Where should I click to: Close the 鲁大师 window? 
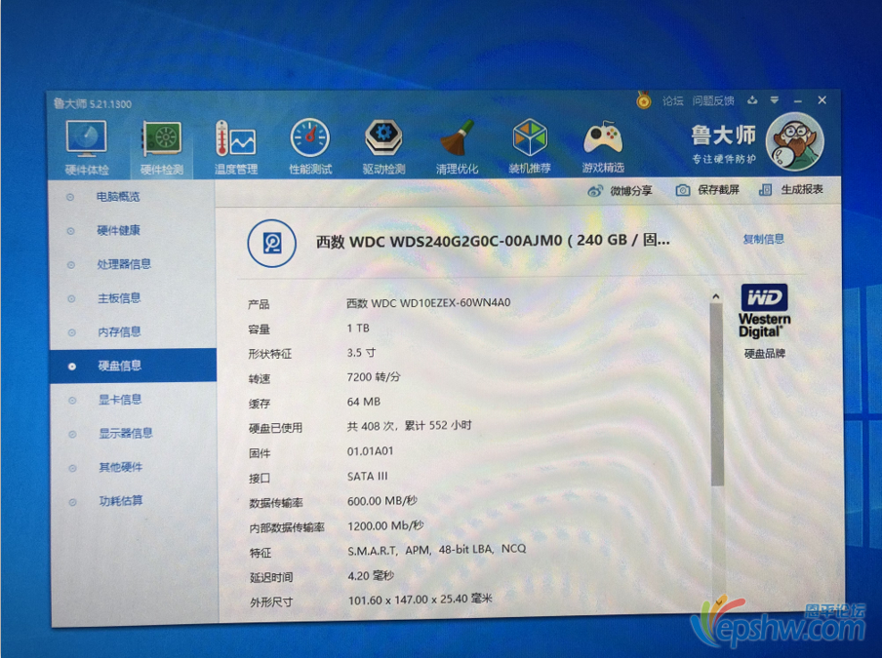click(x=822, y=100)
